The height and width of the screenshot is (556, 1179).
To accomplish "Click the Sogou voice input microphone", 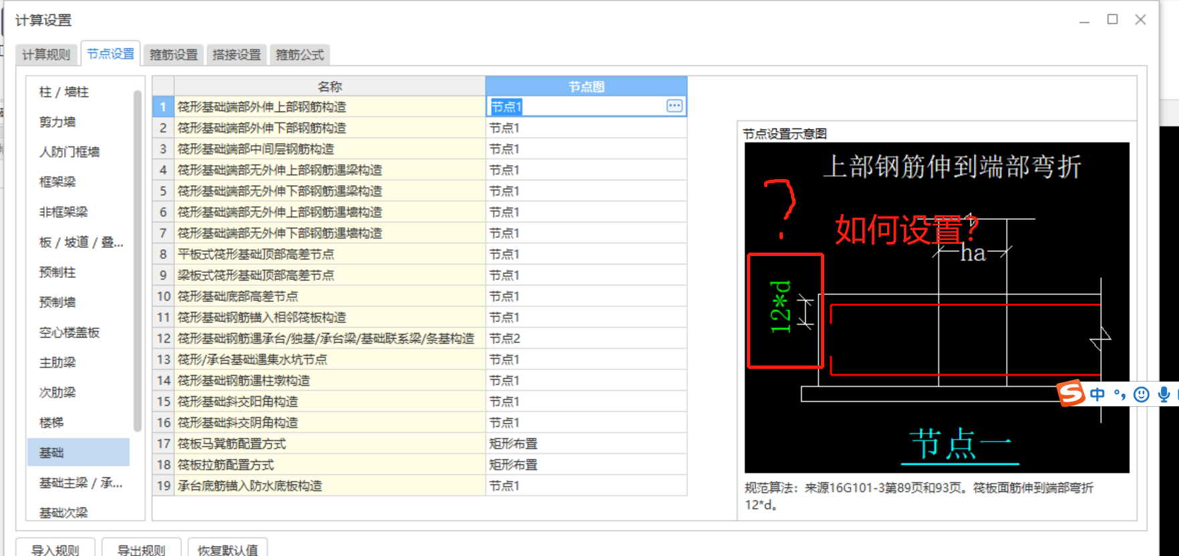I will [1164, 394].
